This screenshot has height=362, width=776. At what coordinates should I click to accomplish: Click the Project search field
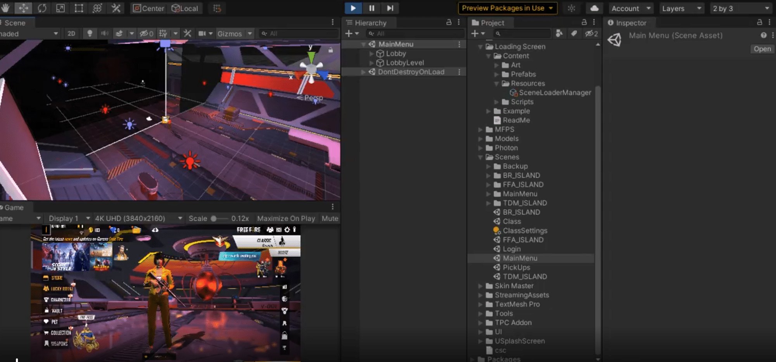tap(522, 34)
